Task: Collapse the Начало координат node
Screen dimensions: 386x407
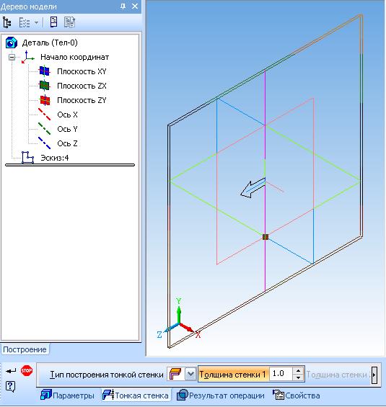Action: 12,57
